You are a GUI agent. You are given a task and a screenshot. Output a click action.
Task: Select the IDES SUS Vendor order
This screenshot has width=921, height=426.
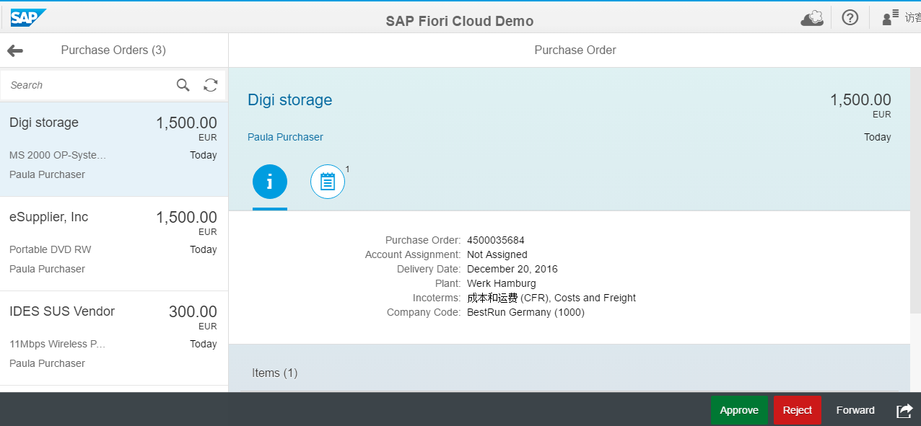[113, 335]
